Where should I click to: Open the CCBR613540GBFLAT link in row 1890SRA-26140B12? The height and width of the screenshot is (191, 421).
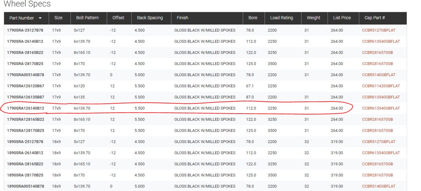(x=381, y=153)
